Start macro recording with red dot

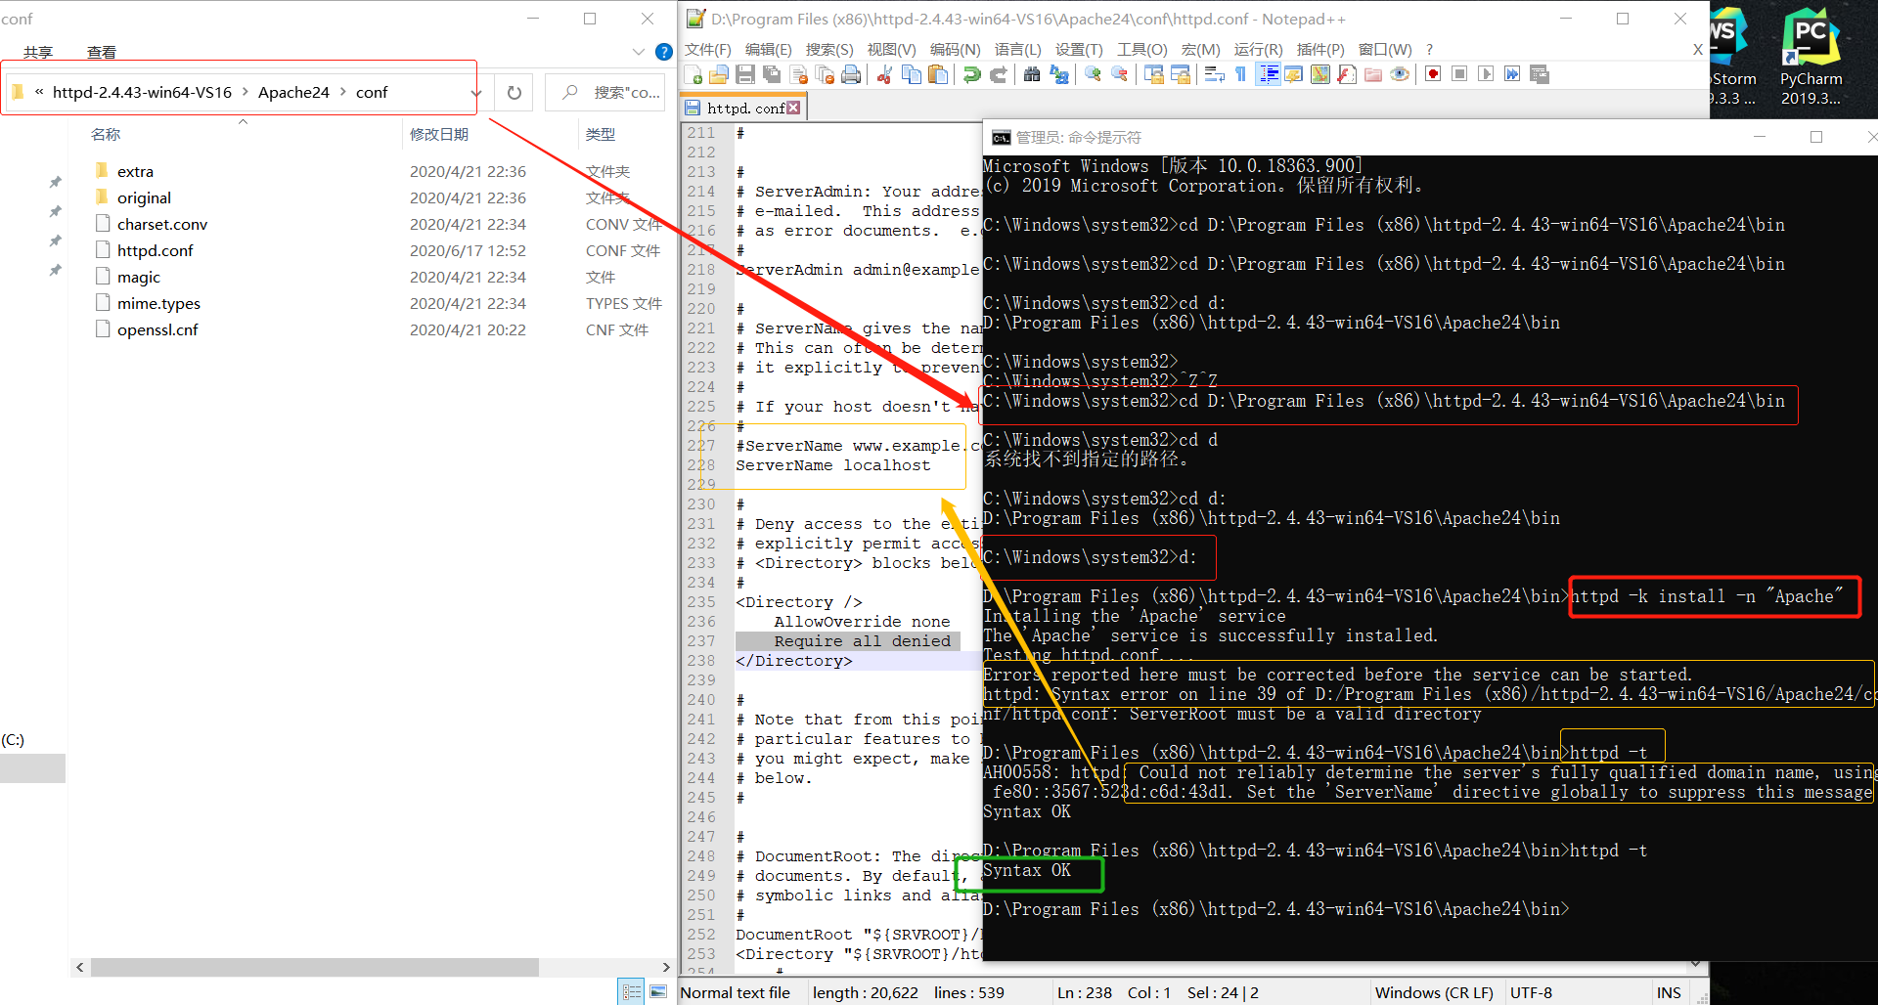click(1433, 74)
